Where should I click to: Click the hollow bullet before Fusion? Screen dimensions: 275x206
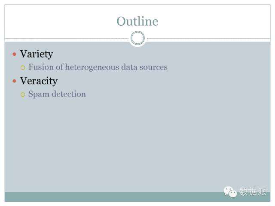pos(23,67)
